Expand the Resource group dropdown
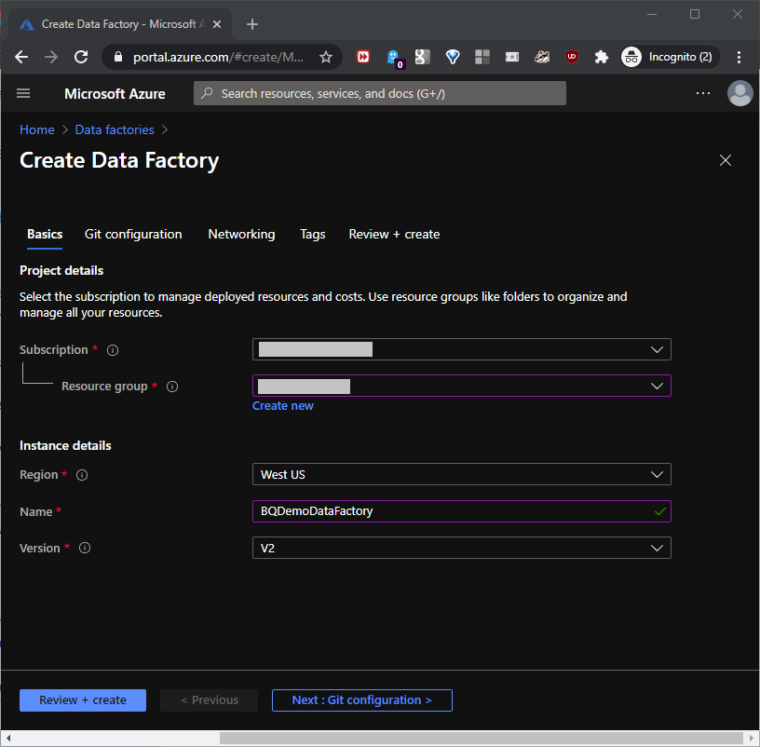This screenshot has height=747, width=760. [461, 386]
